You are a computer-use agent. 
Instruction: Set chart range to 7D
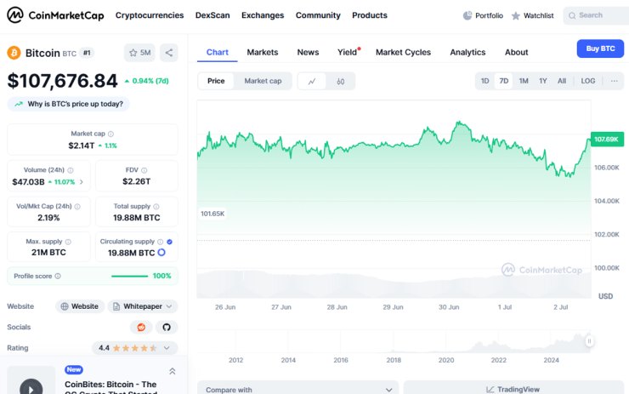(x=504, y=81)
